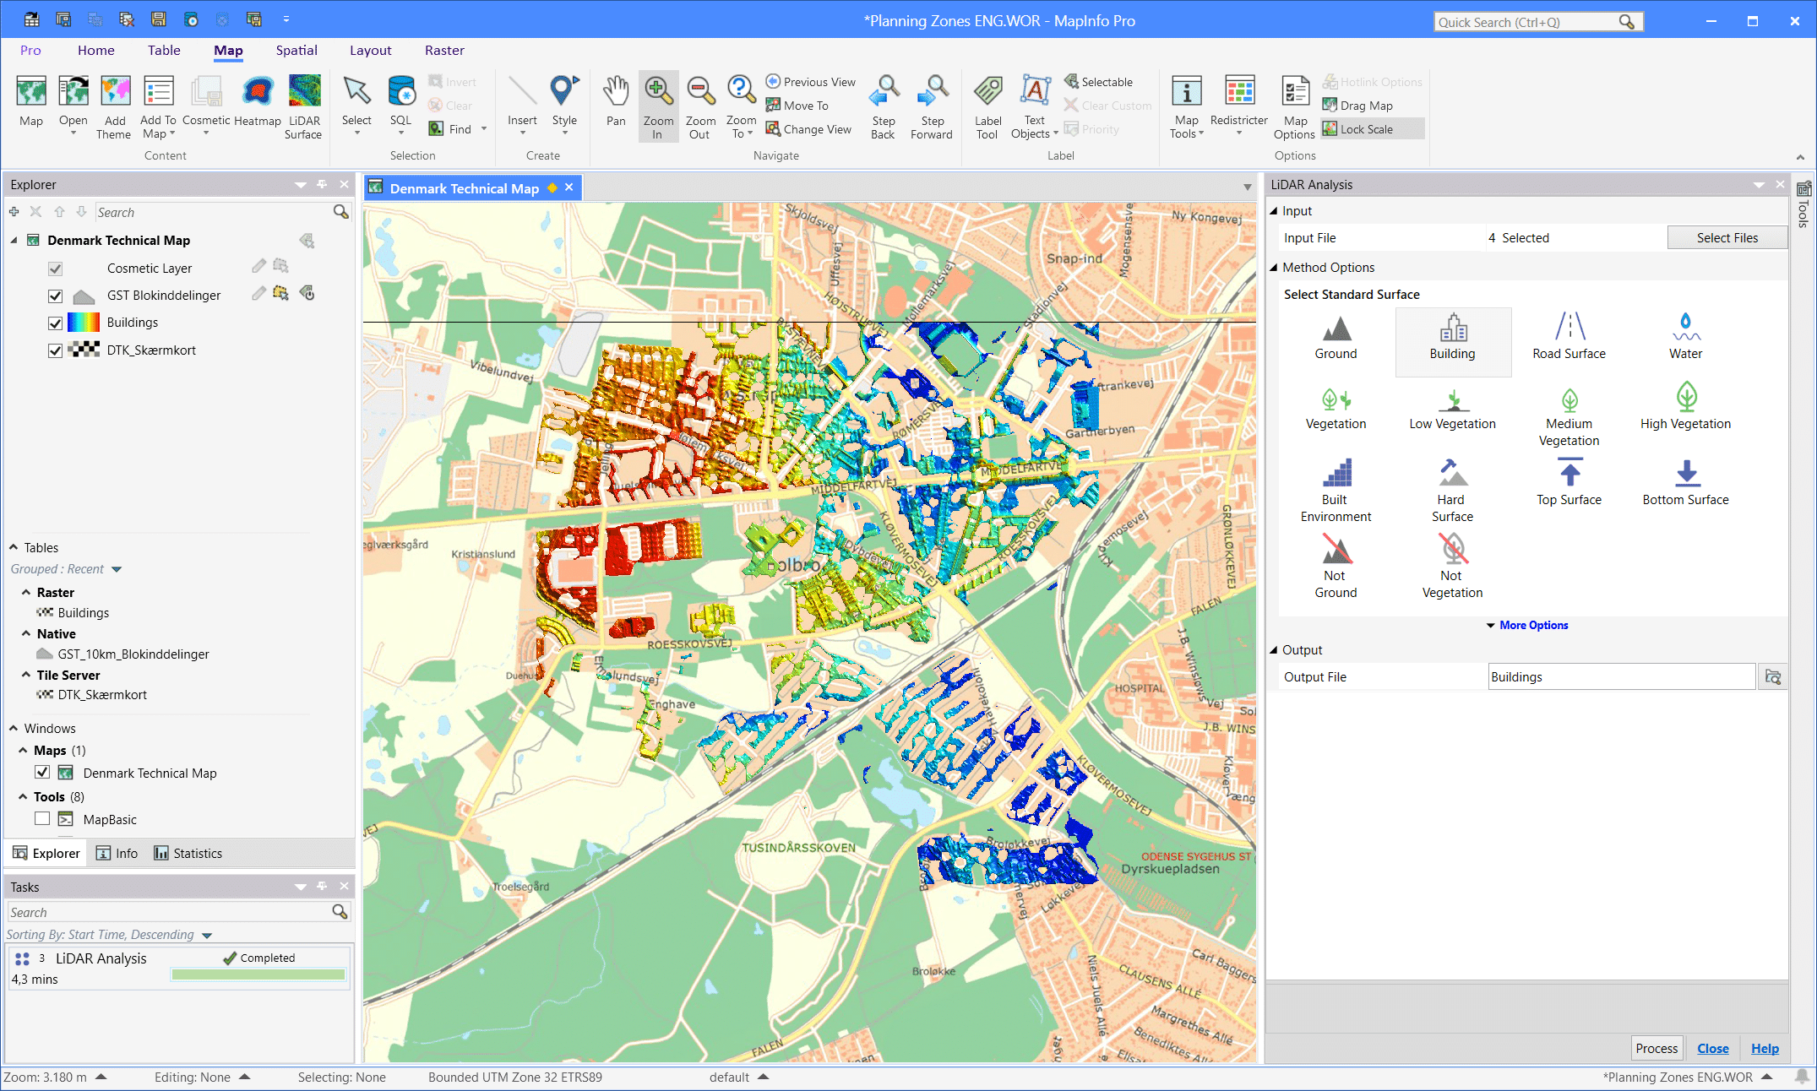This screenshot has width=1817, height=1091.
Task: Enable the MapBasic tool checkbox
Action: pyautogui.click(x=42, y=818)
